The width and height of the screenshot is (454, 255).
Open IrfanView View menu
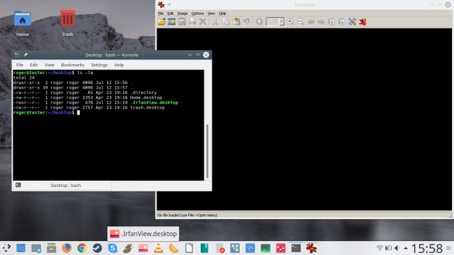(x=212, y=13)
